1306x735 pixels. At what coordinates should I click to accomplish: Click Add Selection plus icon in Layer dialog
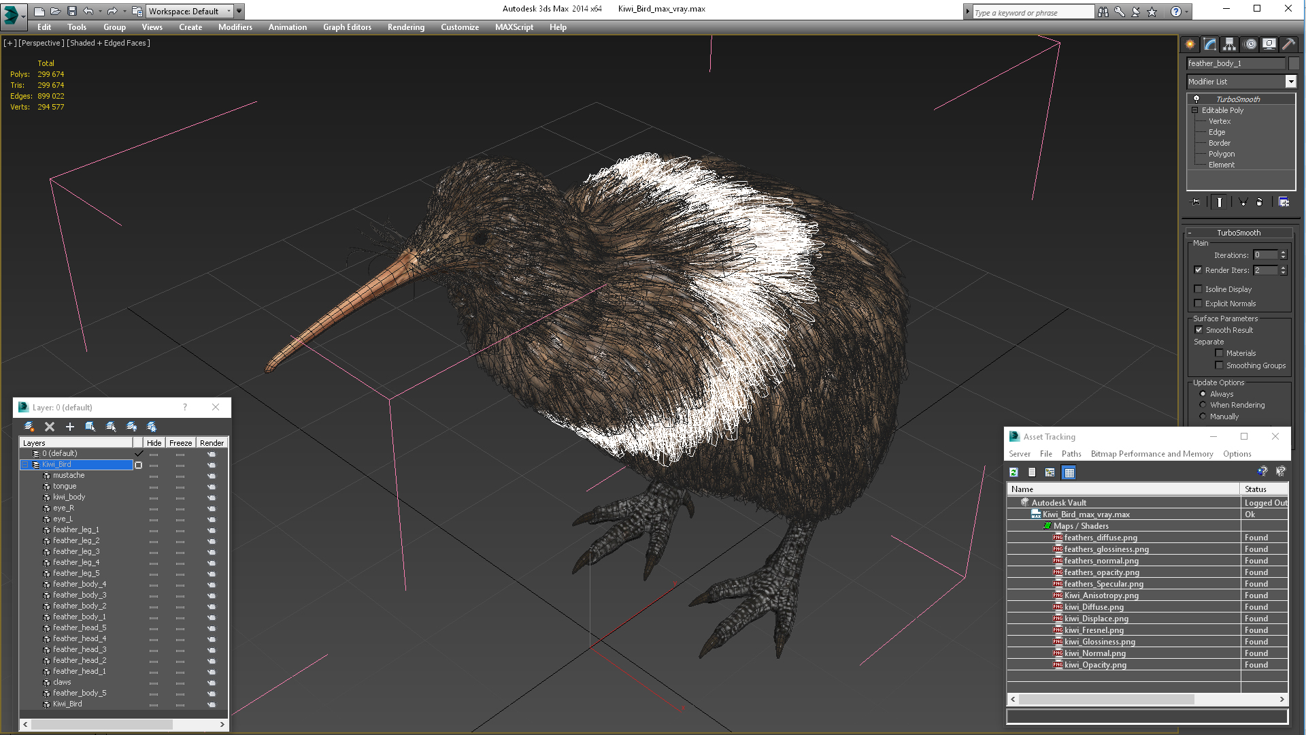coord(70,427)
